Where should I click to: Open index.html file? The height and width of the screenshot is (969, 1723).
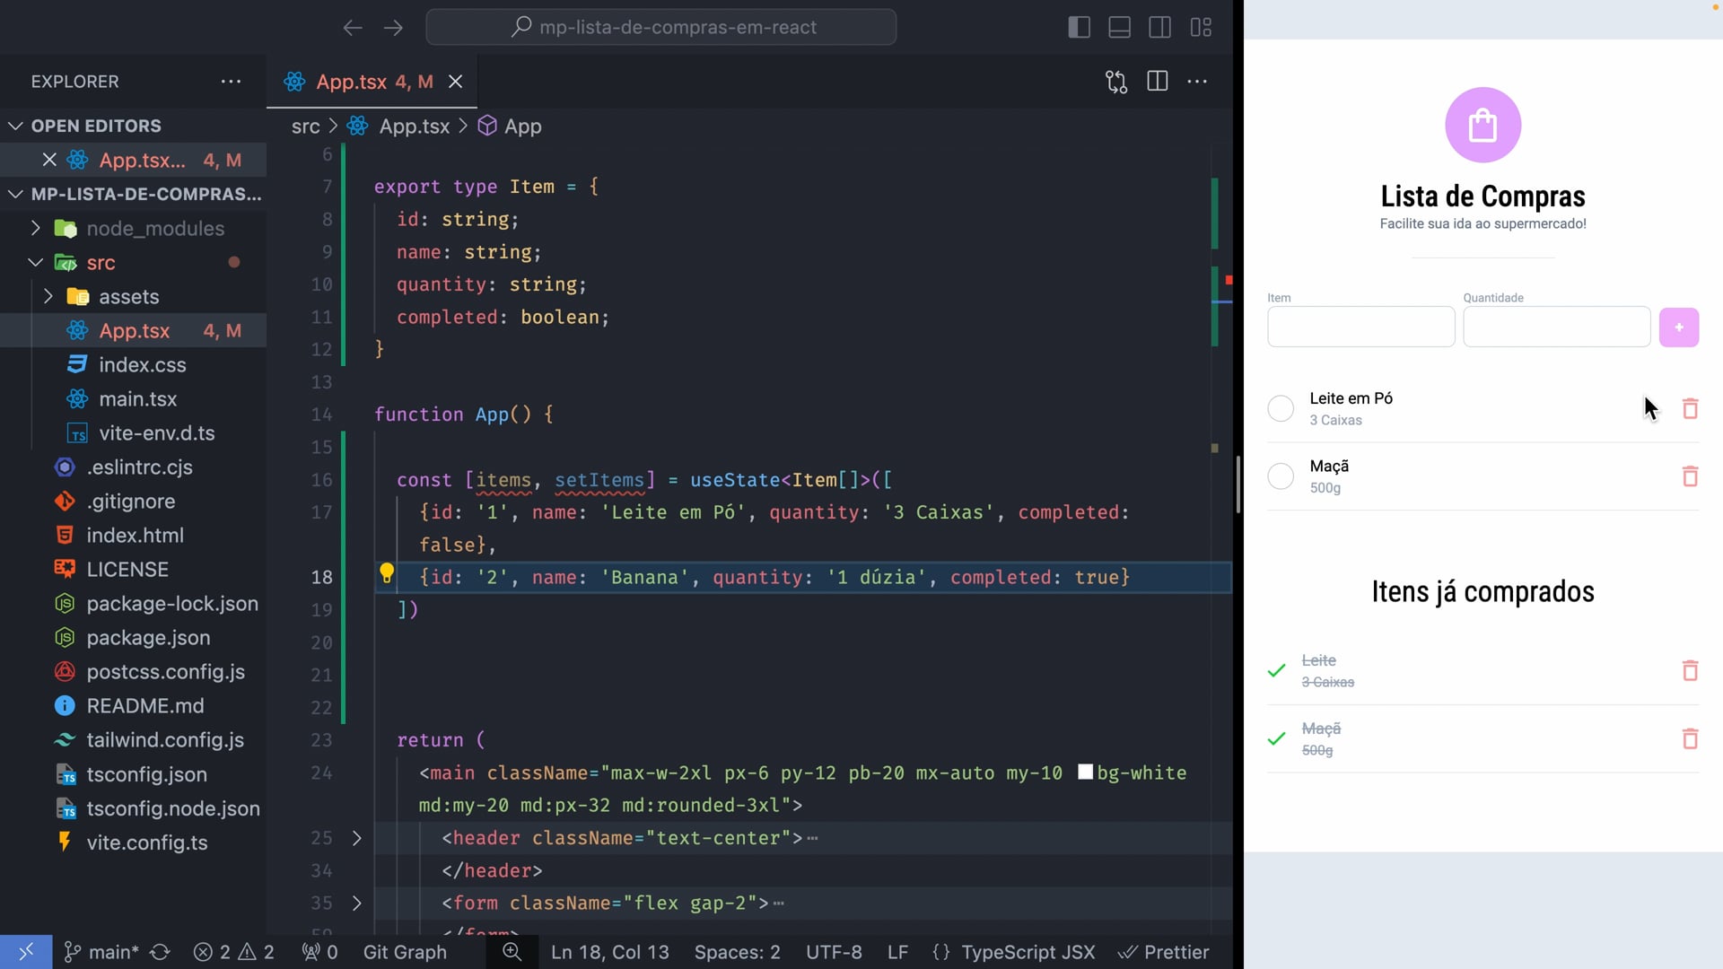click(133, 535)
